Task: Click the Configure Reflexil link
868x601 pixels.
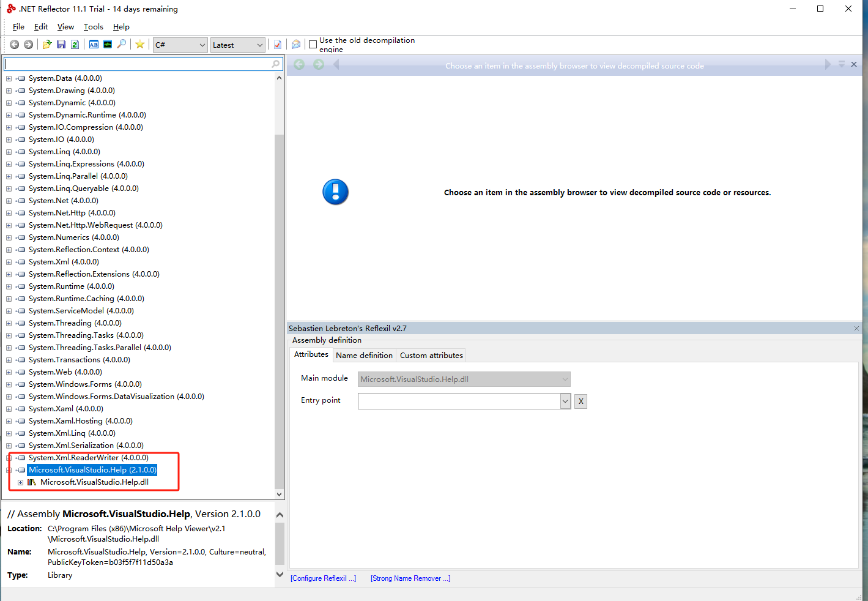Action: 323,578
